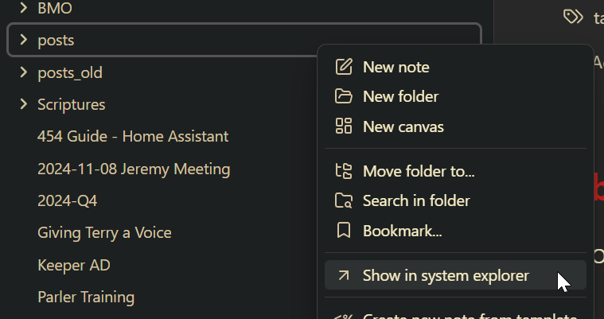Expand the Scriptures folder chevron
The height and width of the screenshot is (319, 604).
click(x=23, y=104)
